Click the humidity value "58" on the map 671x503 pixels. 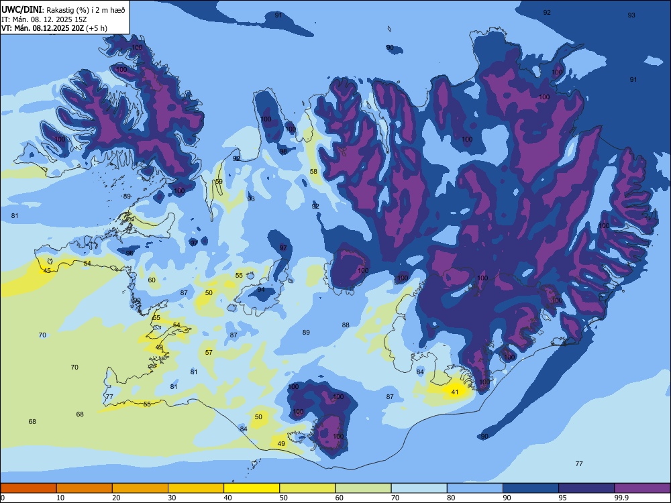313,172
